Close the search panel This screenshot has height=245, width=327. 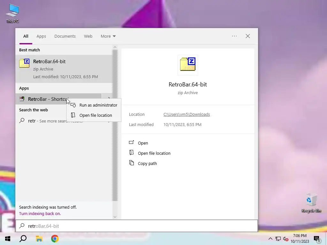click(x=248, y=36)
